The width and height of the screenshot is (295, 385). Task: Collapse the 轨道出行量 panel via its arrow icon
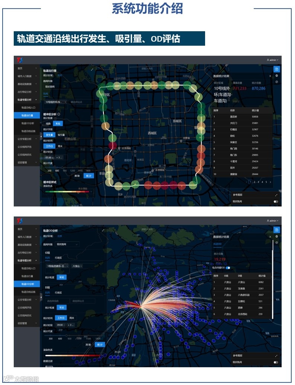click(x=92, y=70)
